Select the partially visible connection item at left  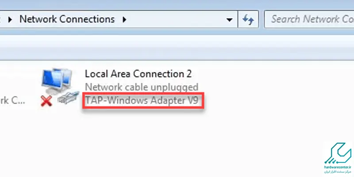(12, 101)
